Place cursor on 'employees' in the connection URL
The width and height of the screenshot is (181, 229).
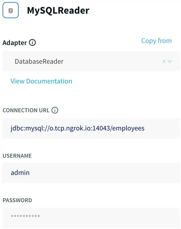click(128, 128)
